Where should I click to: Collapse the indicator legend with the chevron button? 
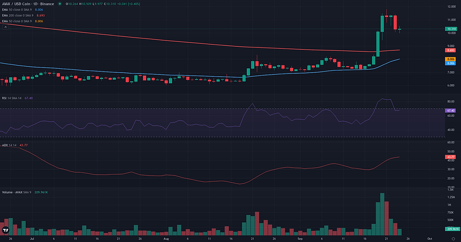point(5,27)
